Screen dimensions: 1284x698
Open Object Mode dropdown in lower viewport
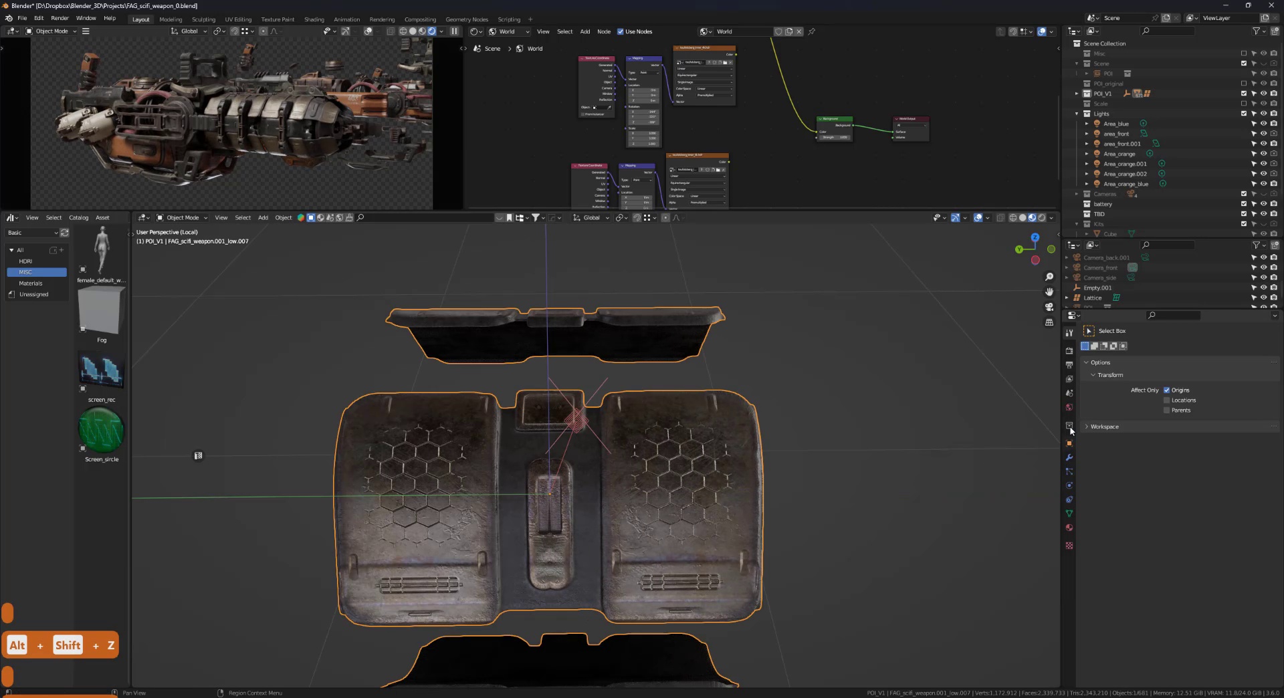pos(183,217)
